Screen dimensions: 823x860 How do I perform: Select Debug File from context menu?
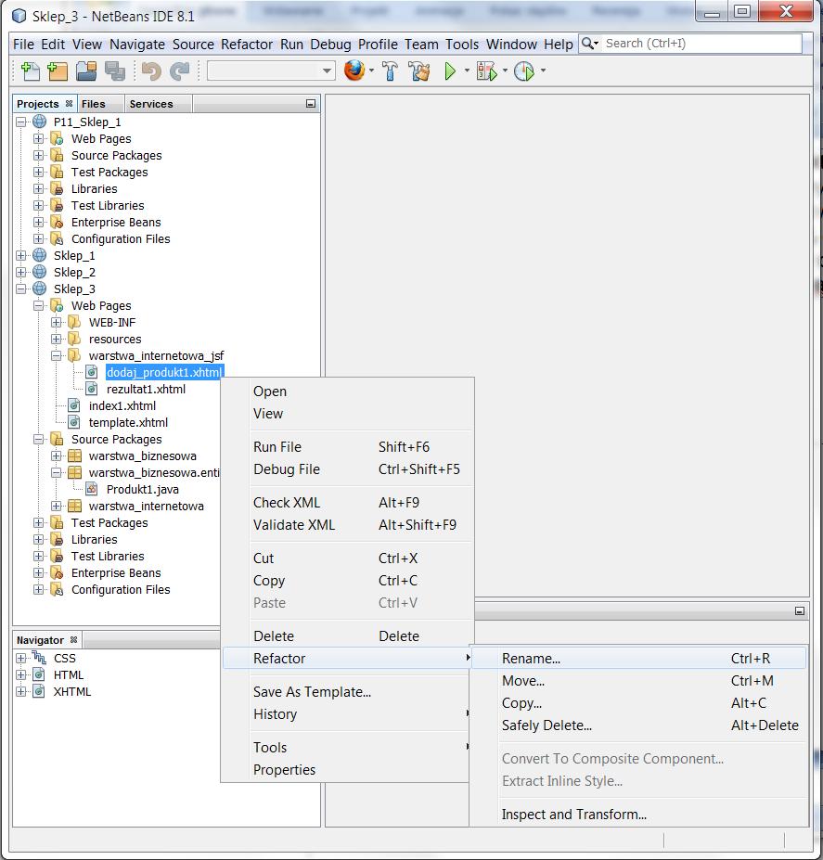click(347, 469)
